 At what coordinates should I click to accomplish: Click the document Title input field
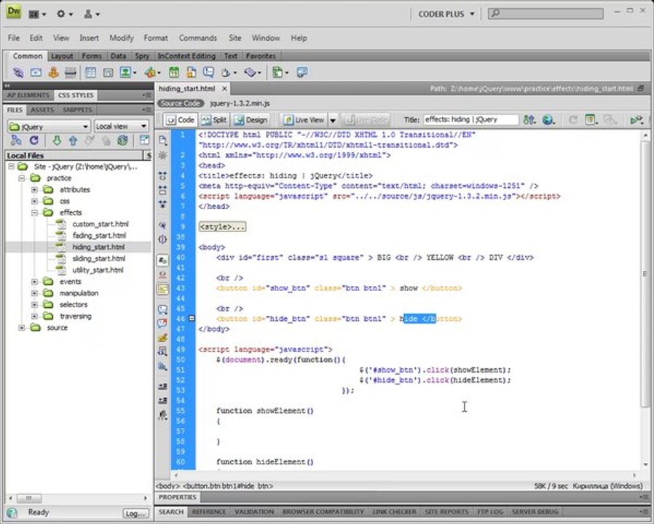(x=471, y=119)
